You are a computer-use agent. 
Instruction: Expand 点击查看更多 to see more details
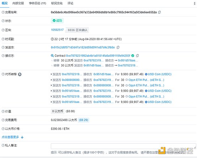pos(12,137)
